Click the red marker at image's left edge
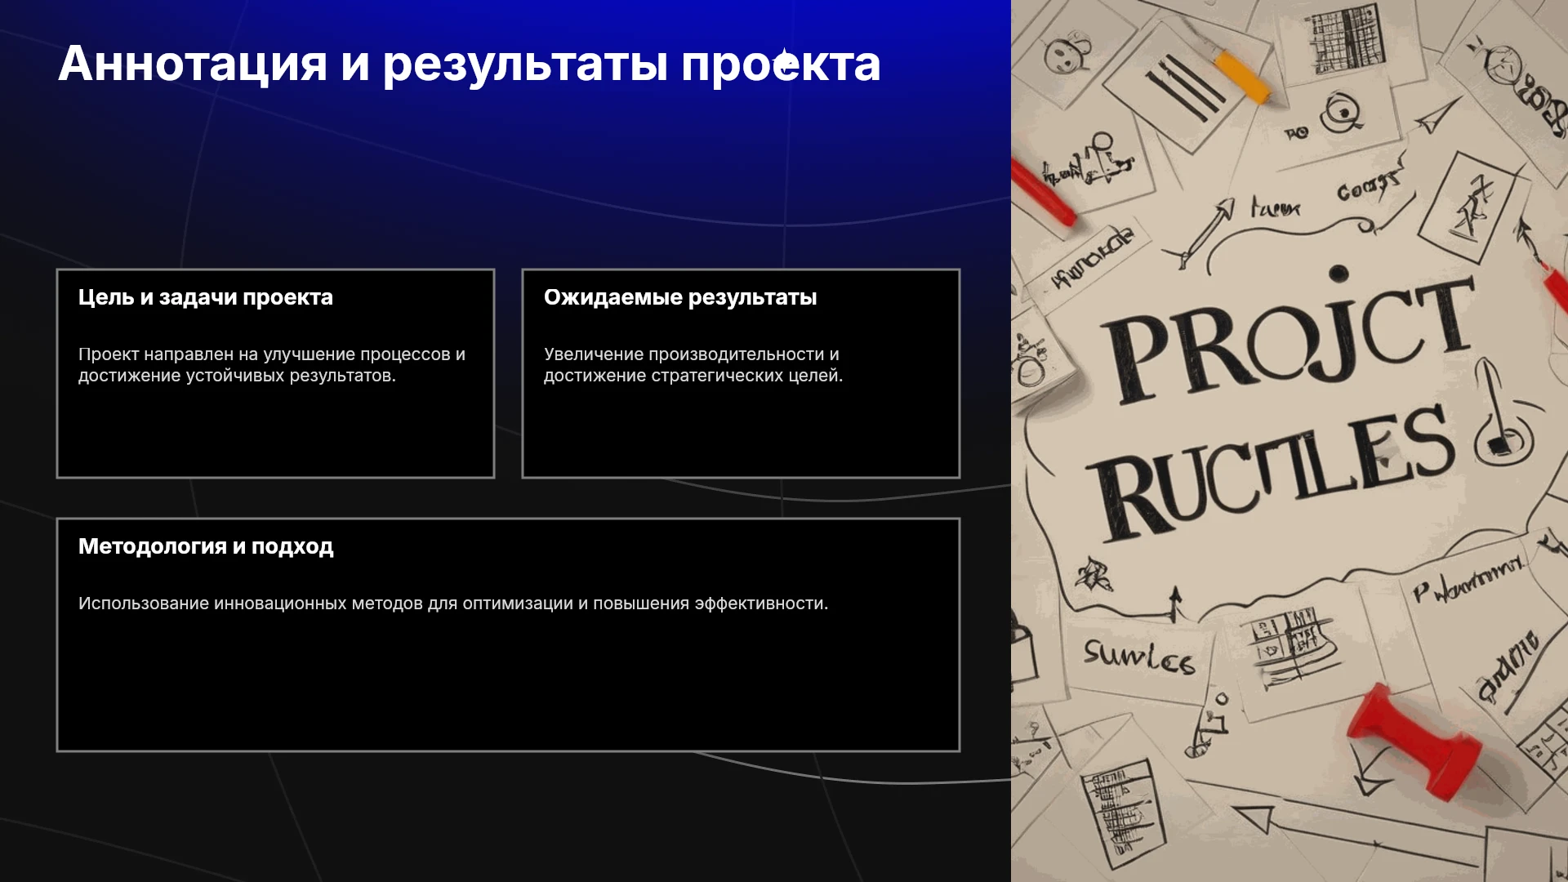 pos(1044,194)
